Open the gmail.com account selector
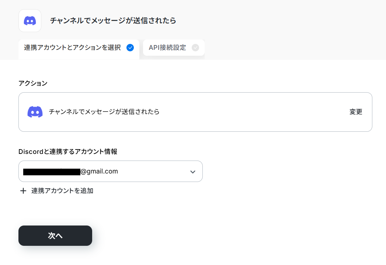This screenshot has height=265, width=386. point(111,171)
